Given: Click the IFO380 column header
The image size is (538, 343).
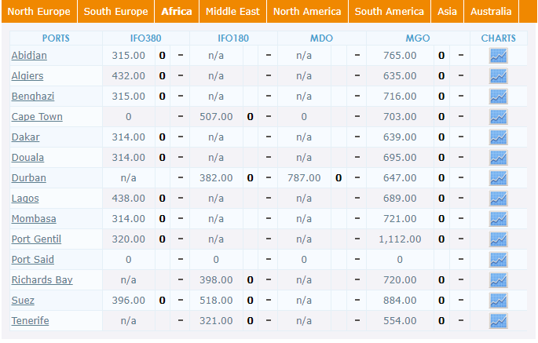Looking at the screenshot, I should pyautogui.click(x=145, y=38).
